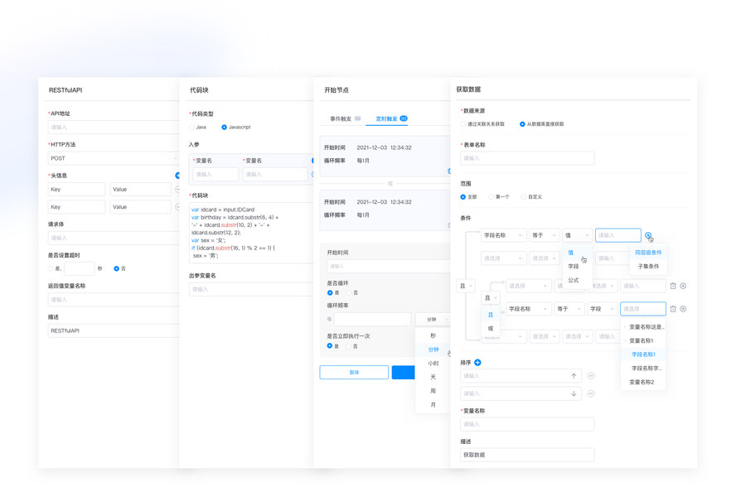Select 字段名称字.. in the variable list

click(x=643, y=369)
